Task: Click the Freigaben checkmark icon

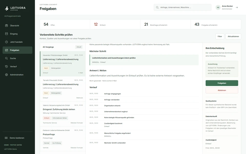Action: pos(6,50)
